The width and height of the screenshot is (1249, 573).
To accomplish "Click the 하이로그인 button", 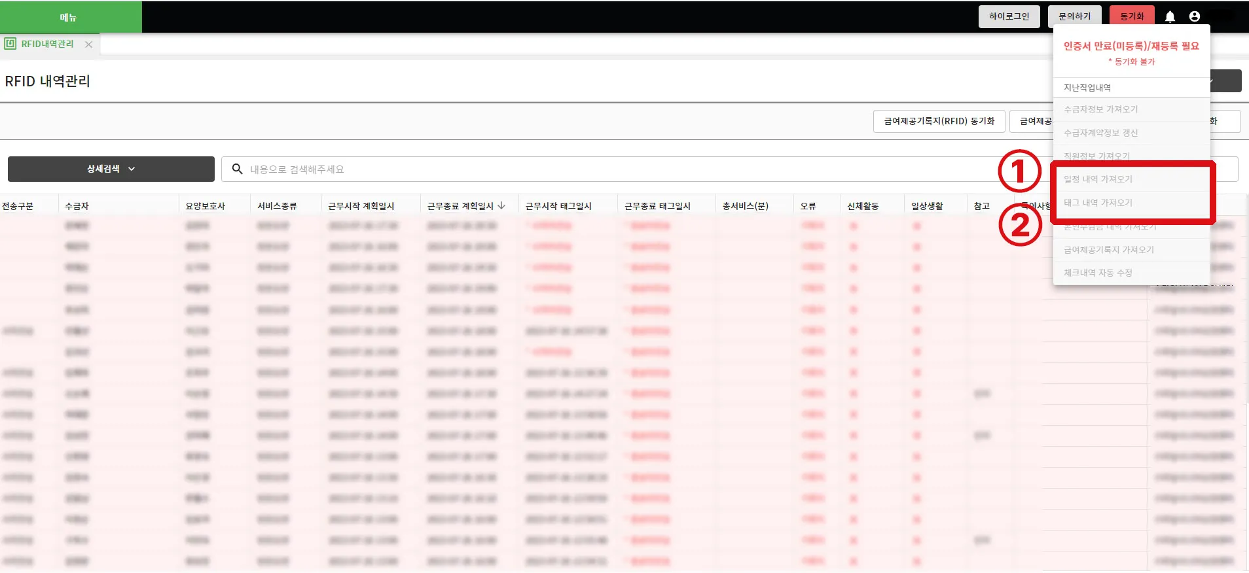I will point(1009,16).
